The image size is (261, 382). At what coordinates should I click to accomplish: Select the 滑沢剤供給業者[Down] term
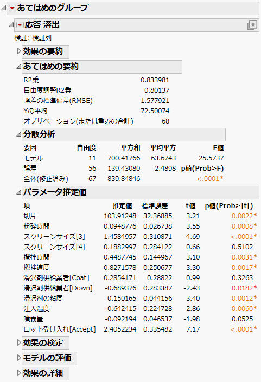pos(58,288)
